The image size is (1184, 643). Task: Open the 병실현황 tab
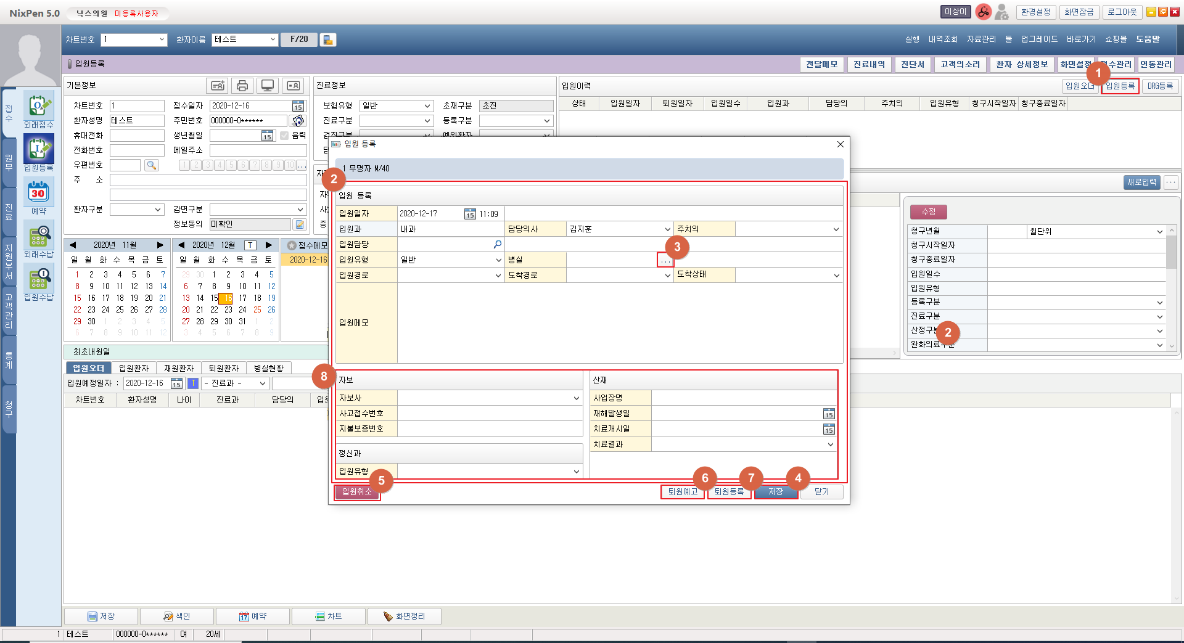click(x=269, y=368)
